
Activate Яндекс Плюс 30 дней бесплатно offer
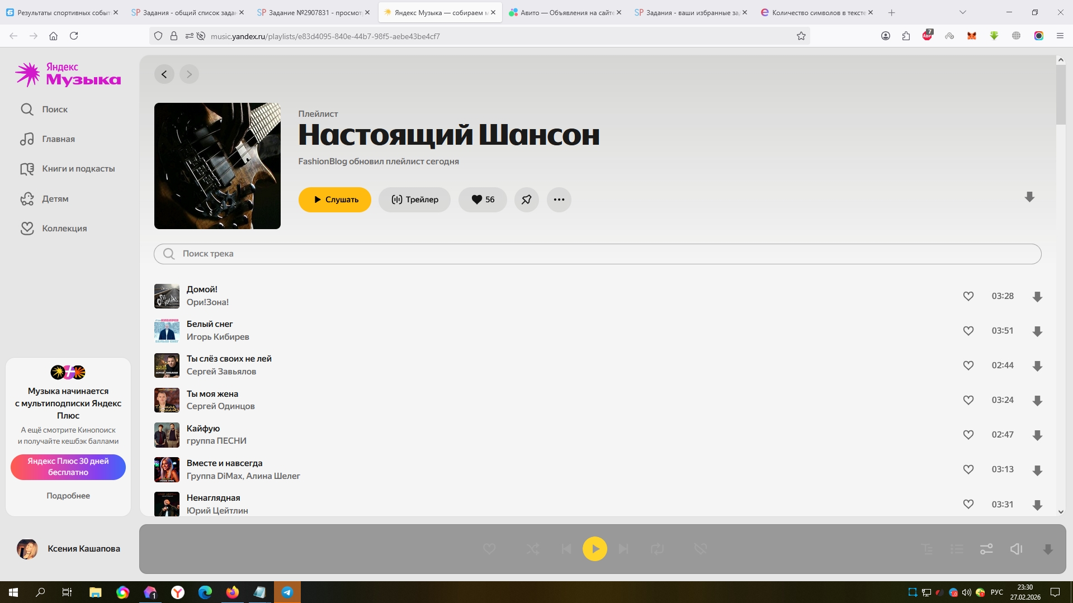click(x=68, y=467)
